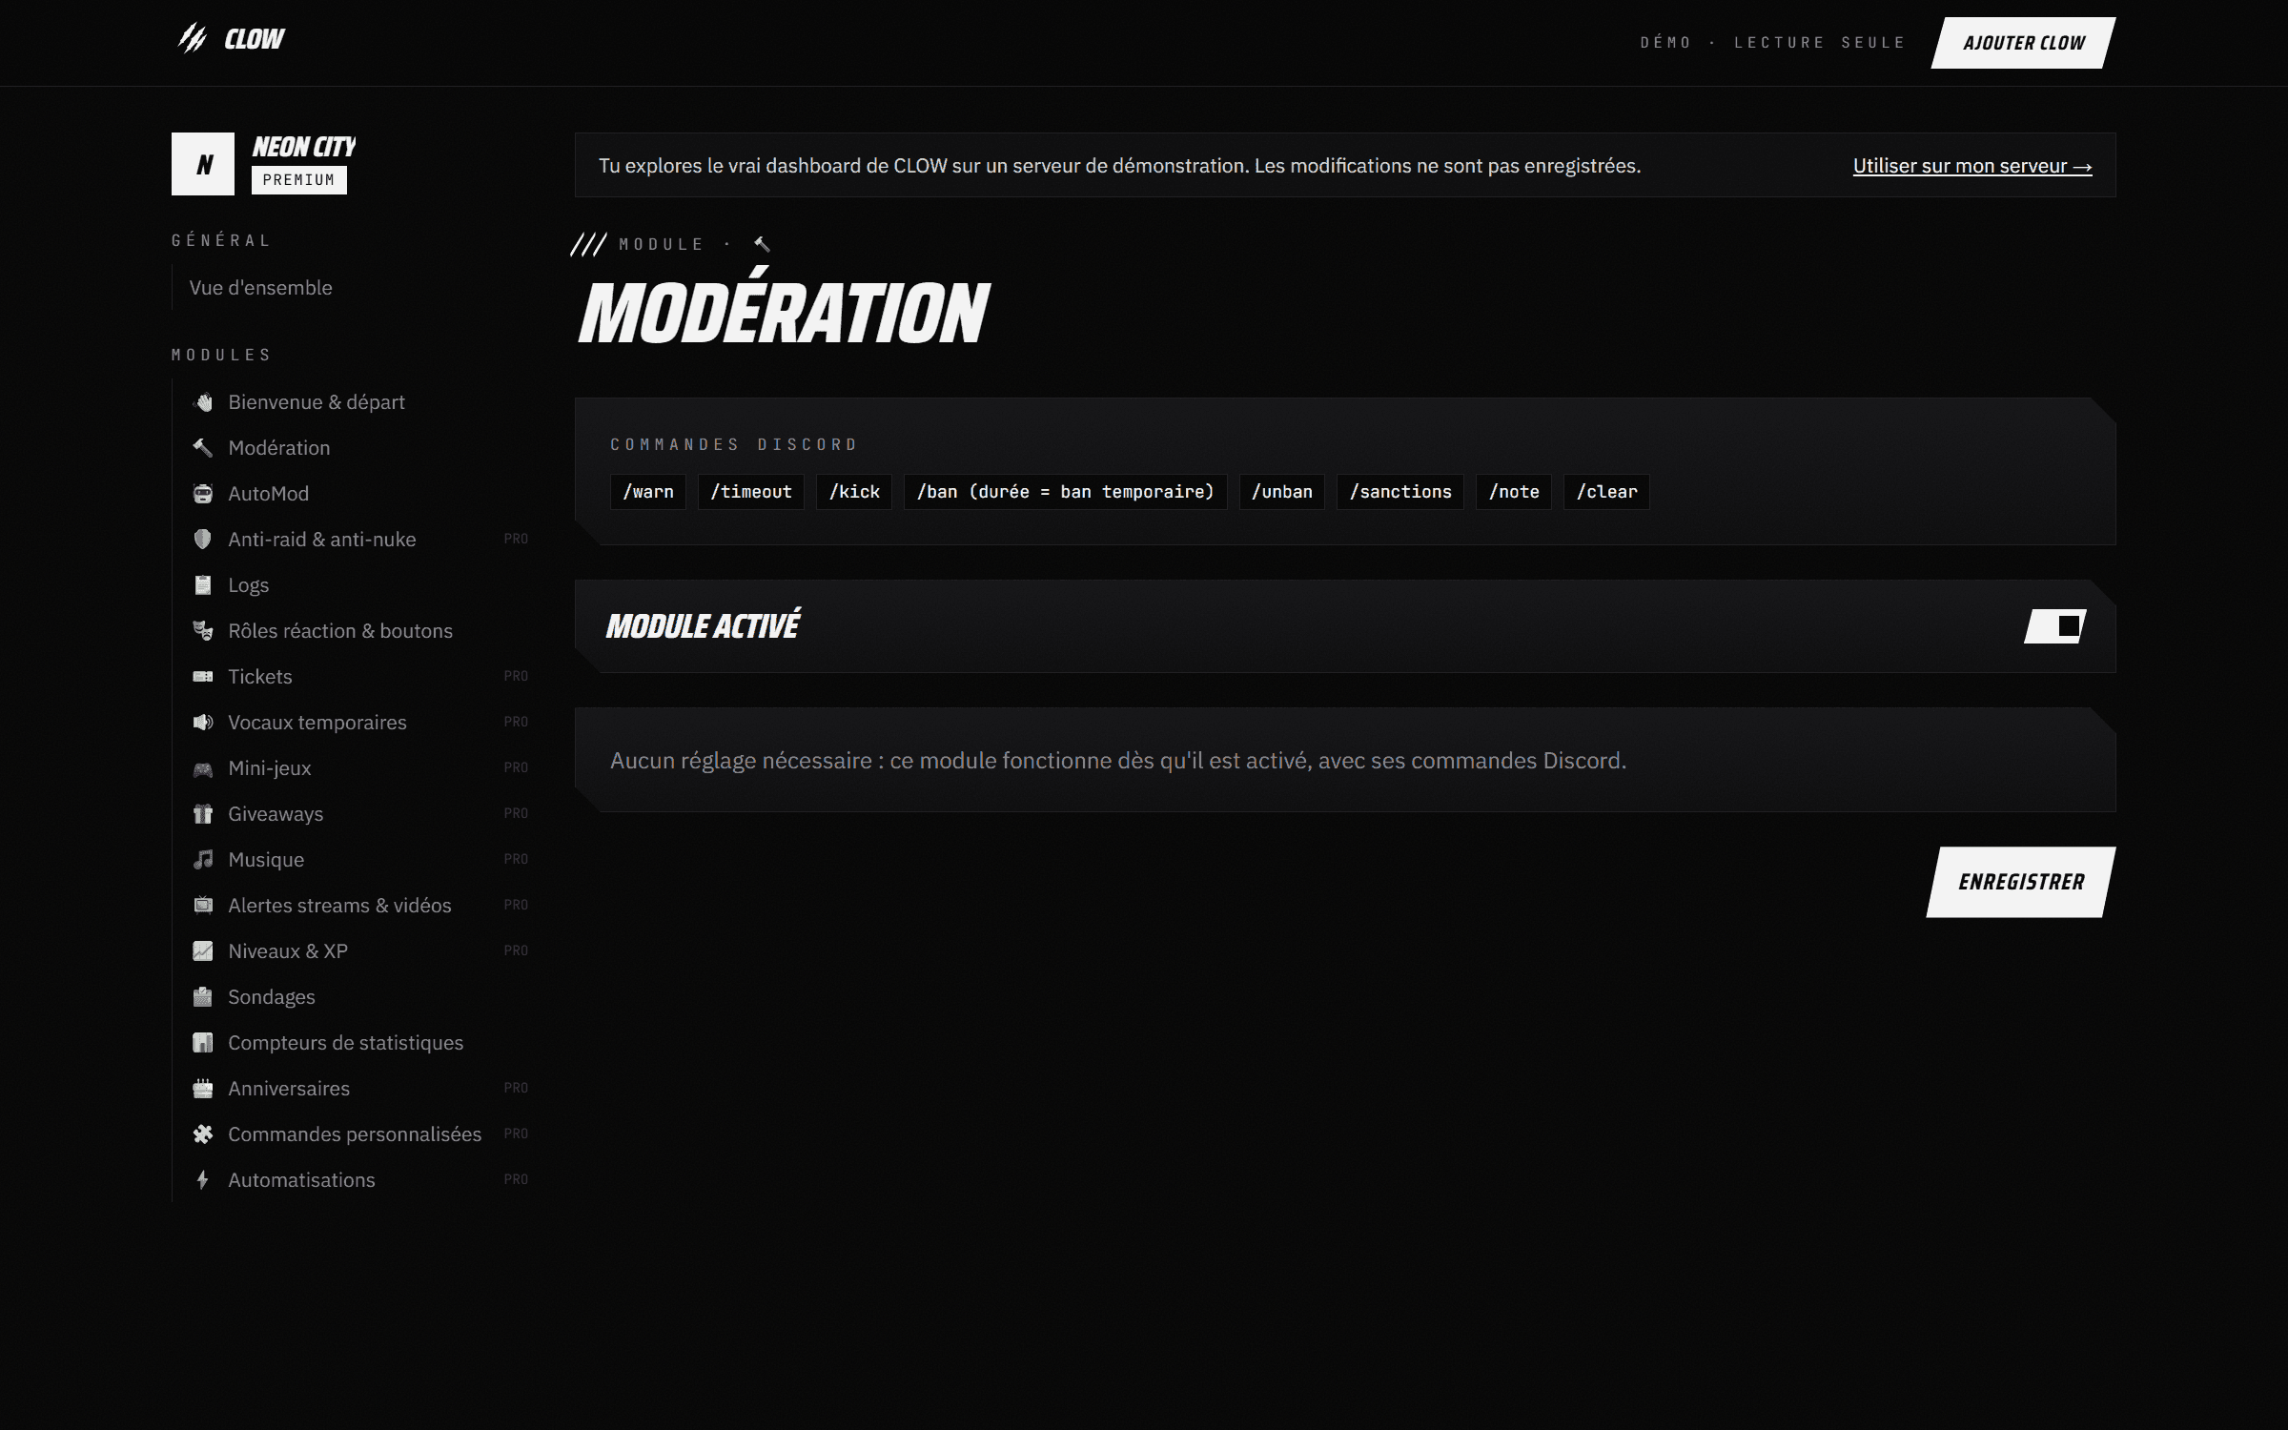Select the Mini-jeux gamepad icon

point(202,768)
